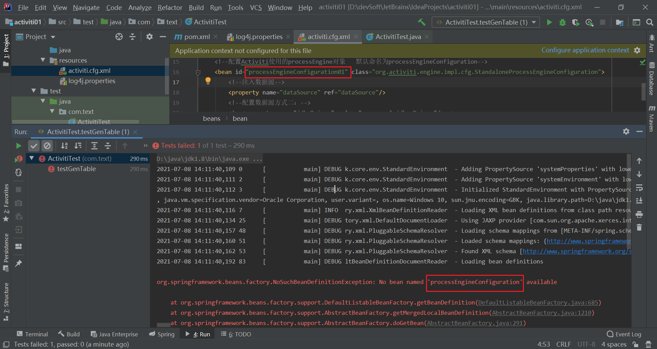Toggle show ignored tests button
657x349 pixels.
[47, 146]
